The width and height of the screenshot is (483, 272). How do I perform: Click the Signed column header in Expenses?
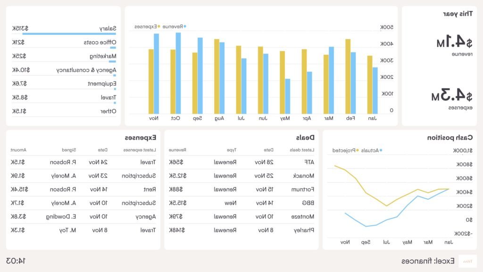click(x=69, y=150)
